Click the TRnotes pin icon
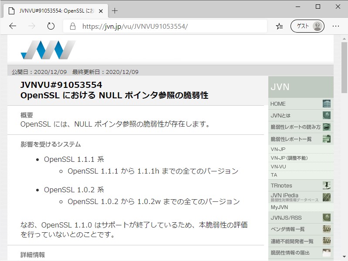This screenshot has height=261, width=348. pos(327,185)
